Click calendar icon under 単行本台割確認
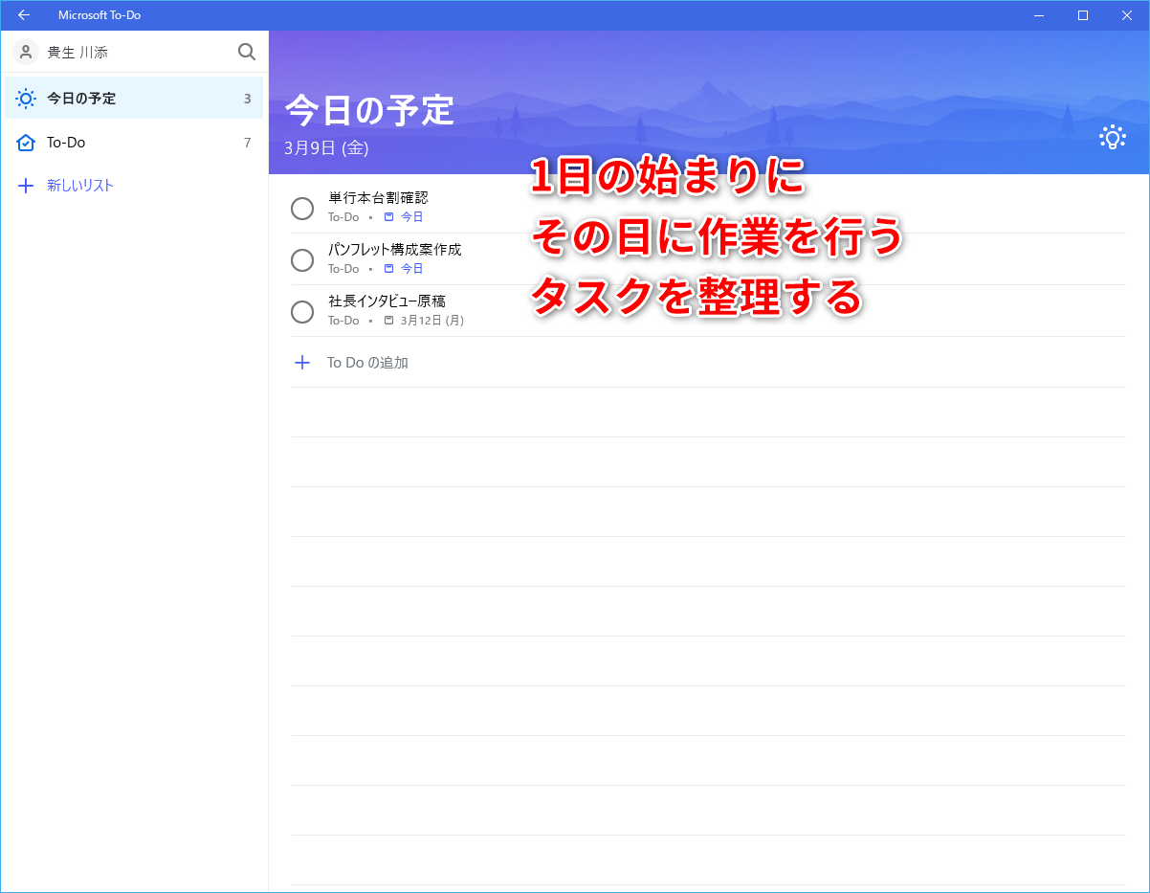The image size is (1150, 893). [x=388, y=217]
